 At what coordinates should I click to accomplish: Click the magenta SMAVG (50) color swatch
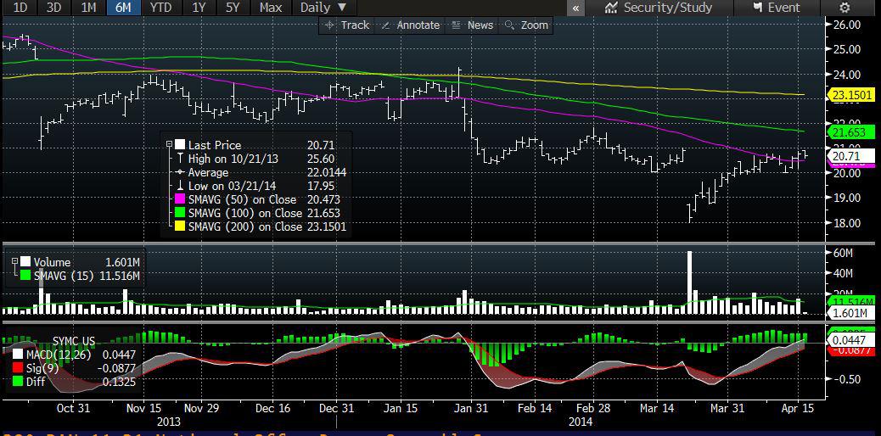tap(179, 200)
